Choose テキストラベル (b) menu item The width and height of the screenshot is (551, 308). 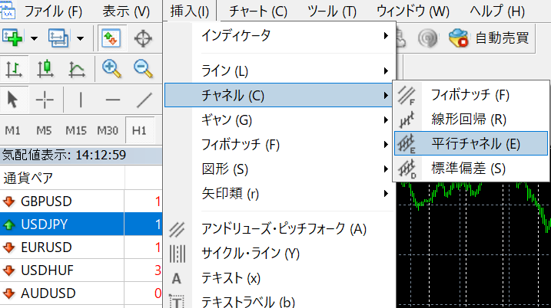pyautogui.click(x=280, y=301)
